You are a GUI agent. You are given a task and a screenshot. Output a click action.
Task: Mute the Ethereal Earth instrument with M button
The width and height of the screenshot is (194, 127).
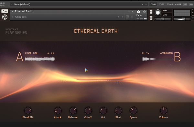point(151,18)
